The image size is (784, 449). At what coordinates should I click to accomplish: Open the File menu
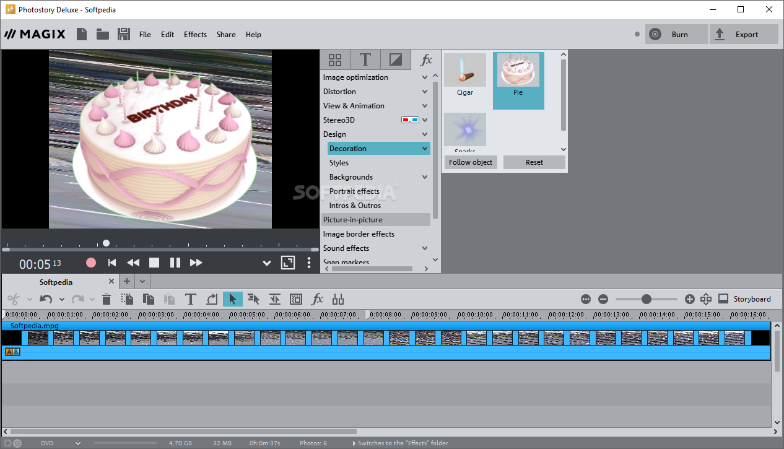click(x=145, y=35)
